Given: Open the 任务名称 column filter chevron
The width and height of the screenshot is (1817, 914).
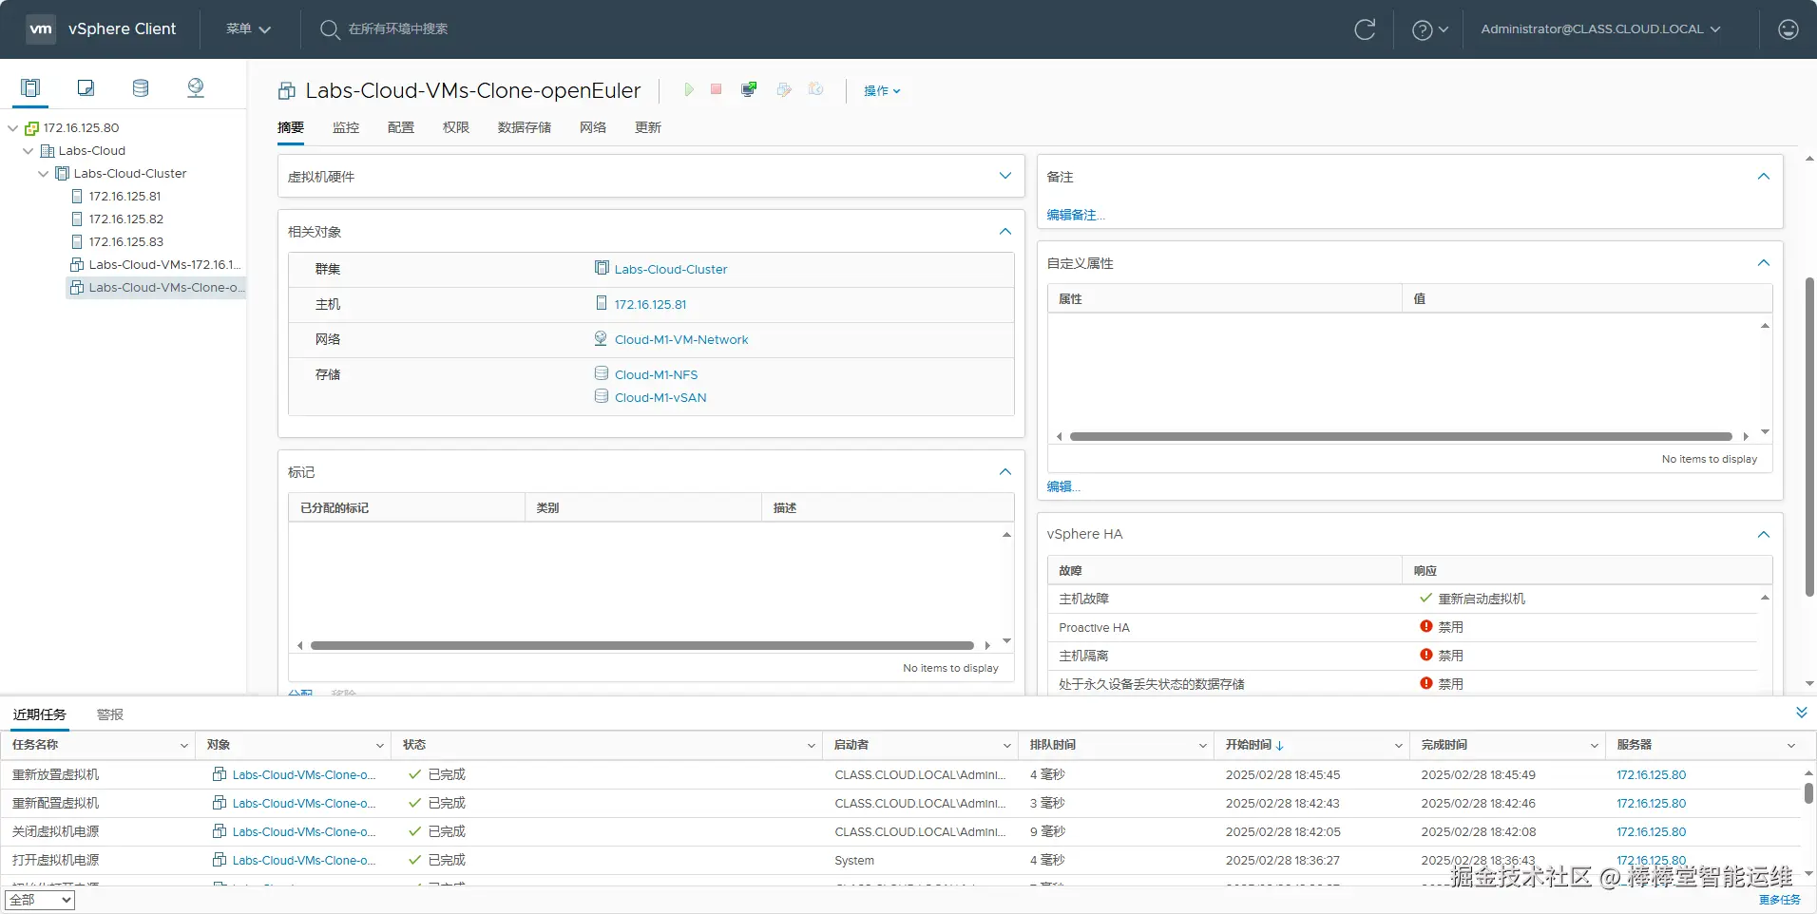Looking at the screenshot, I should [x=184, y=746].
